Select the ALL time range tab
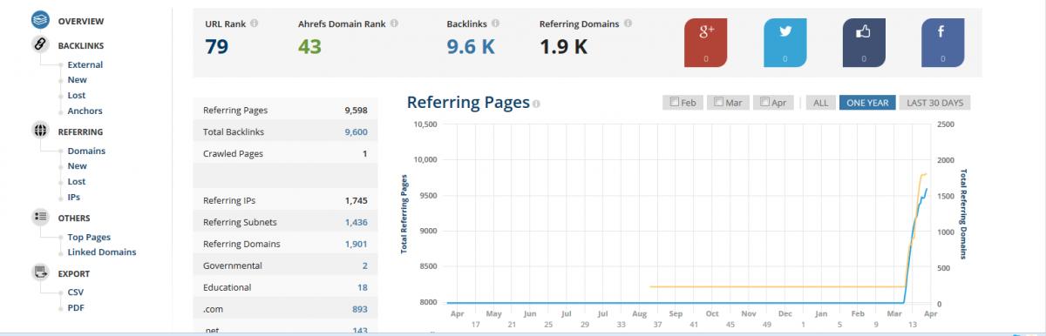The height and width of the screenshot is (336, 1046). click(x=820, y=103)
